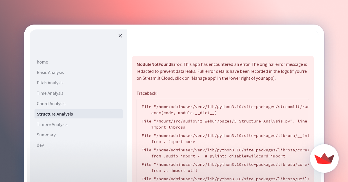Open the home page

click(x=79, y=62)
